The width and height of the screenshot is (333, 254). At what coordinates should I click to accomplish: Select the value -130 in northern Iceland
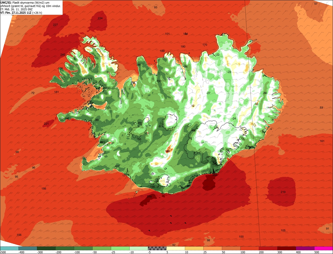(158, 81)
